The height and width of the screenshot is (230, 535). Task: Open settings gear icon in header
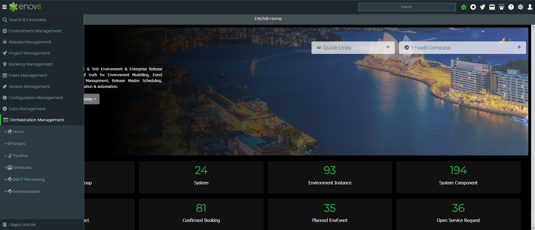coord(521,7)
